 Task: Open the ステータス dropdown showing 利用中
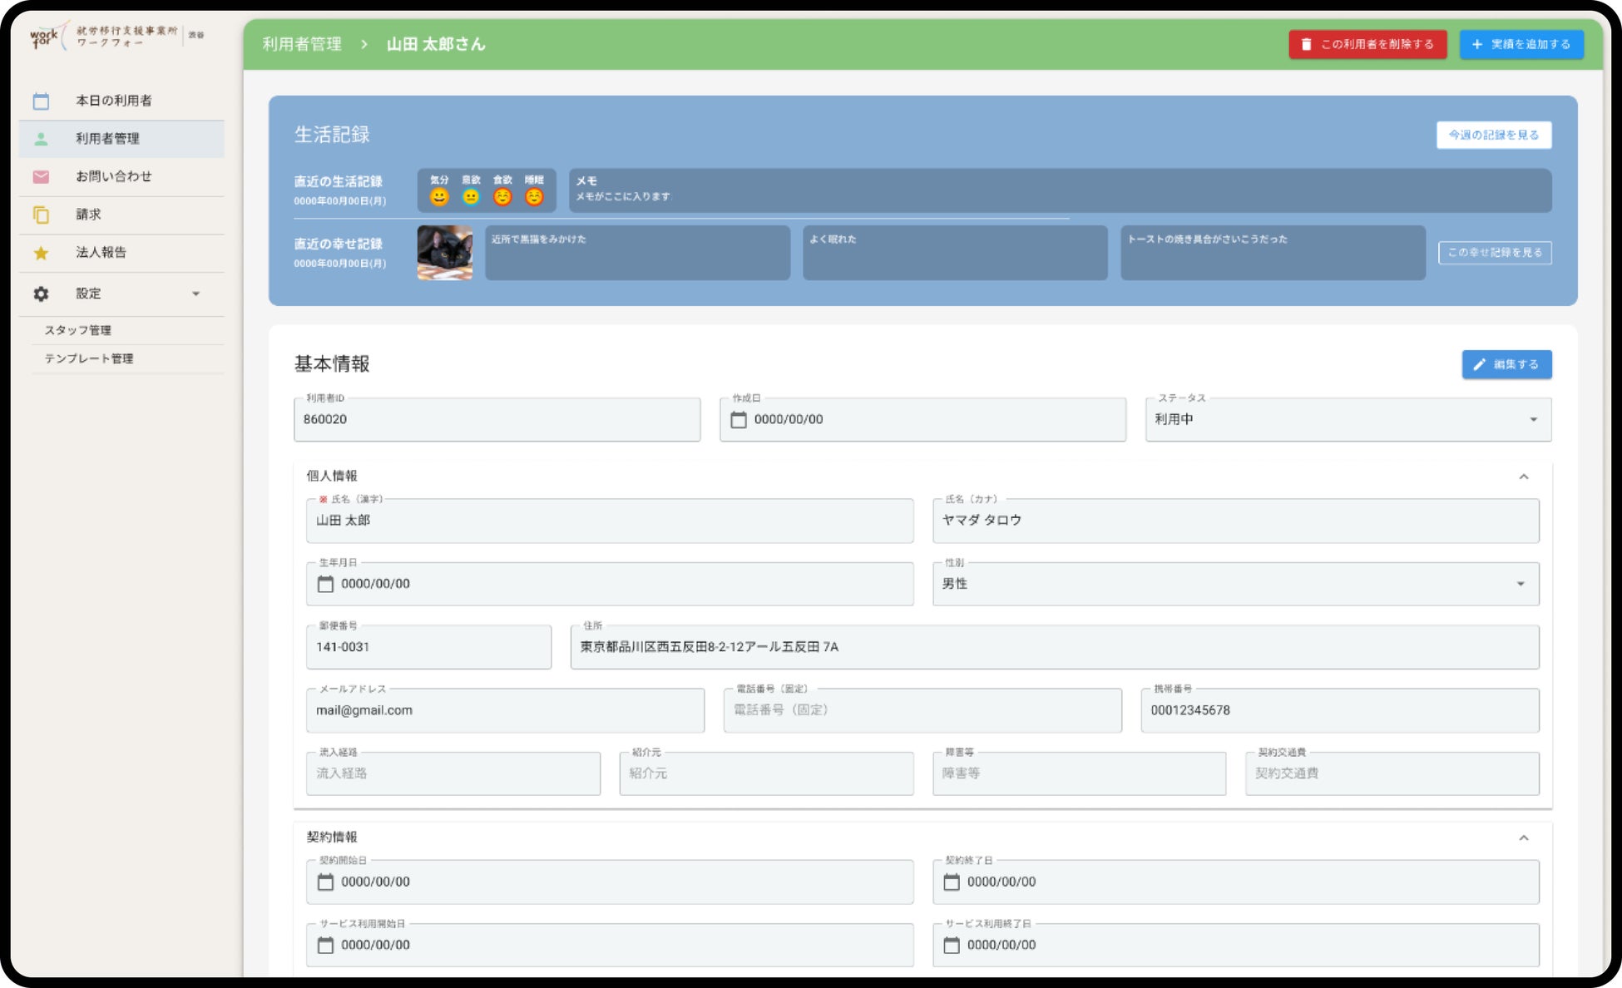(x=1347, y=419)
